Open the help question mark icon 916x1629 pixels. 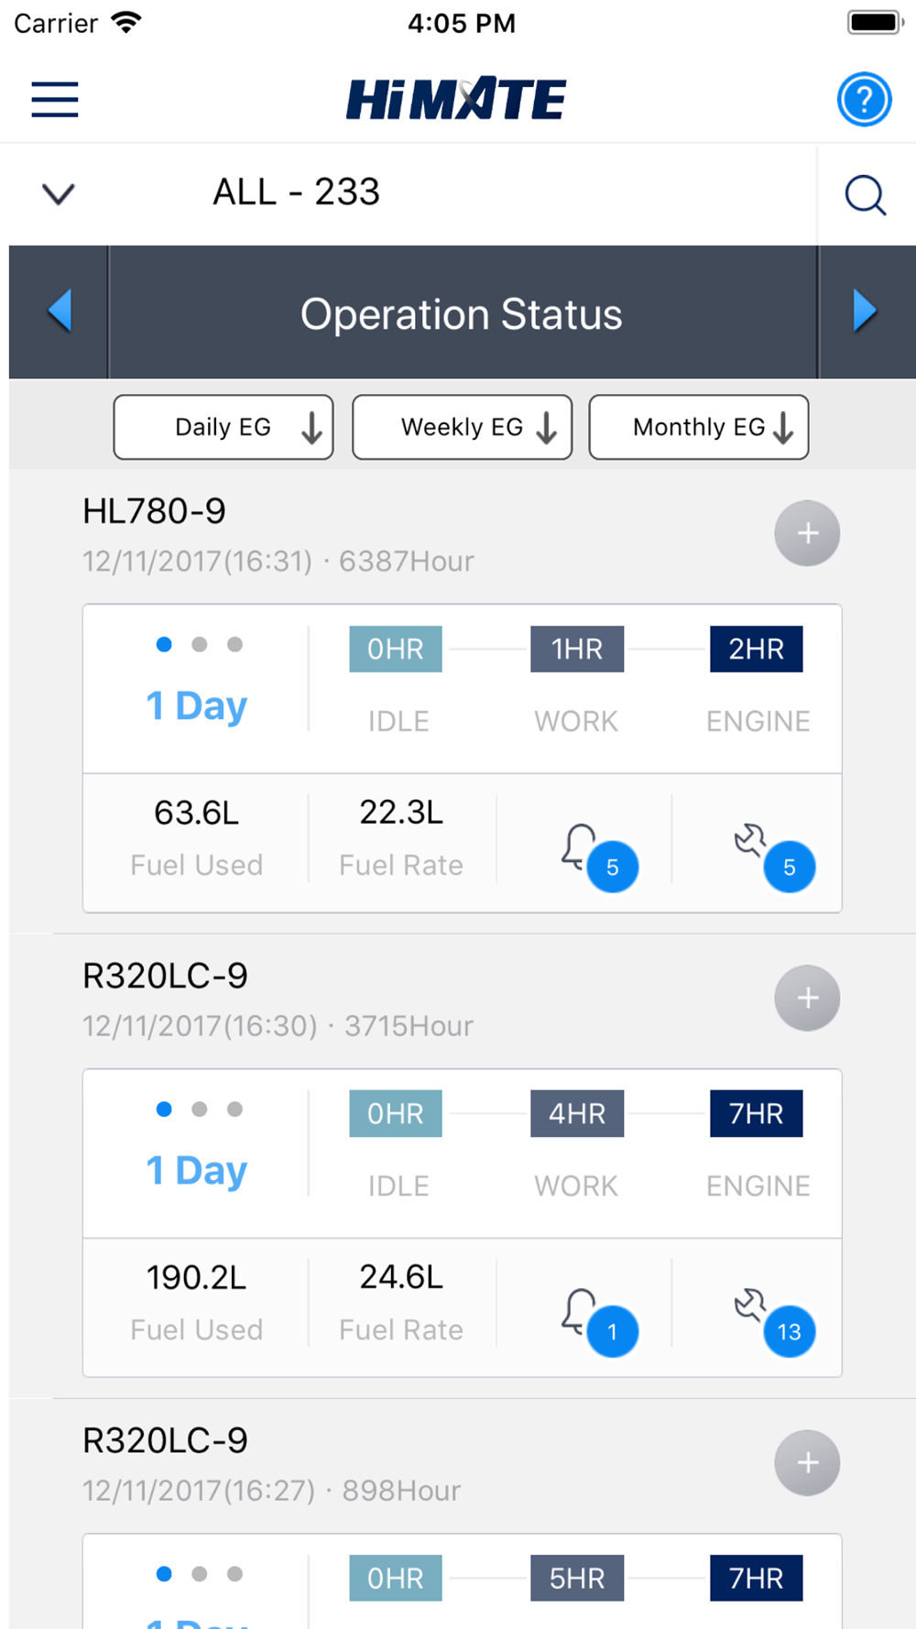tap(864, 99)
